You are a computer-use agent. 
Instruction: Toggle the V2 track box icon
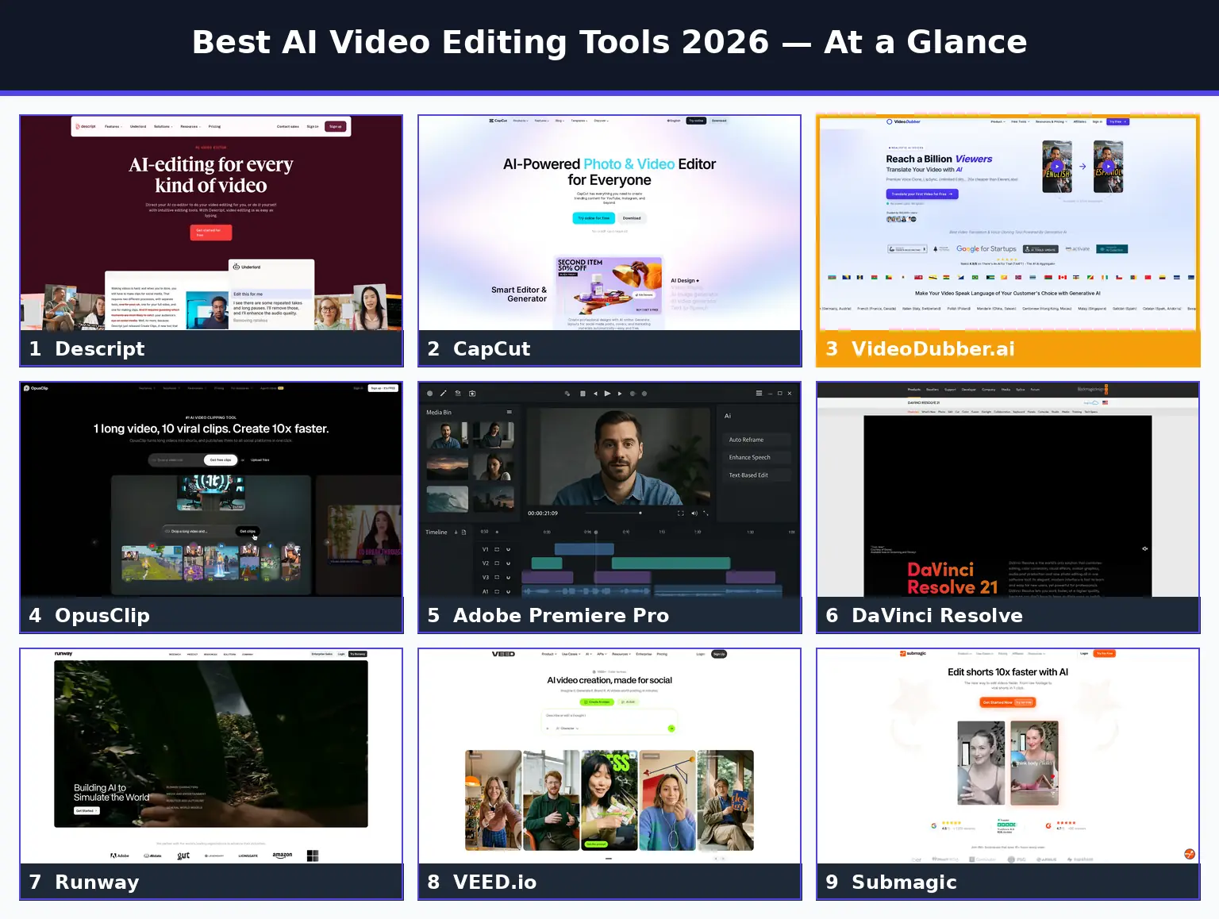(497, 563)
